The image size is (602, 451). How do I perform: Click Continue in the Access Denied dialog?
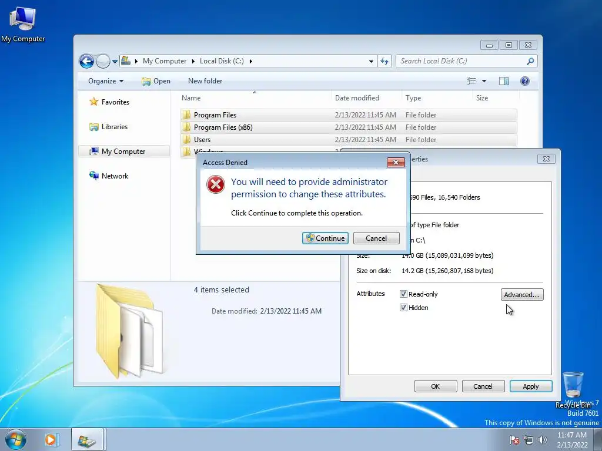[325, 238]
